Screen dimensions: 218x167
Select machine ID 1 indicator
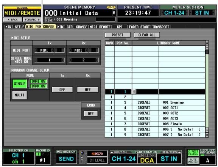[38, 154]
